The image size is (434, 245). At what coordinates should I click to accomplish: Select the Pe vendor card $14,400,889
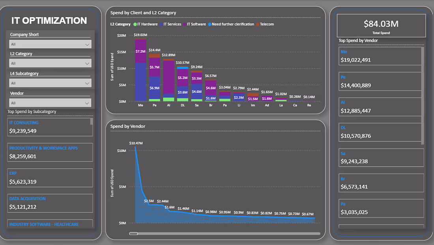tap(380, 82)
